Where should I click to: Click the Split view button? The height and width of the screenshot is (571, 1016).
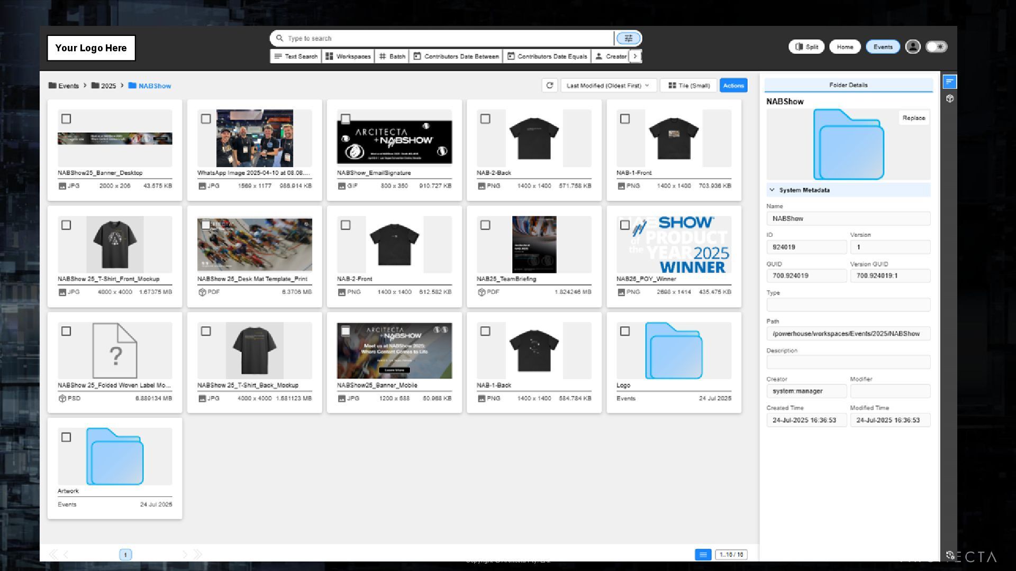(x=807, y=47)
